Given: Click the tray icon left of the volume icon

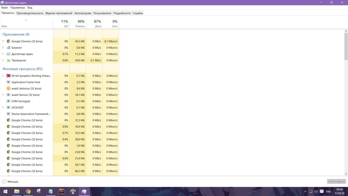Looking at the screenshot, I should (x=311, y=191).
